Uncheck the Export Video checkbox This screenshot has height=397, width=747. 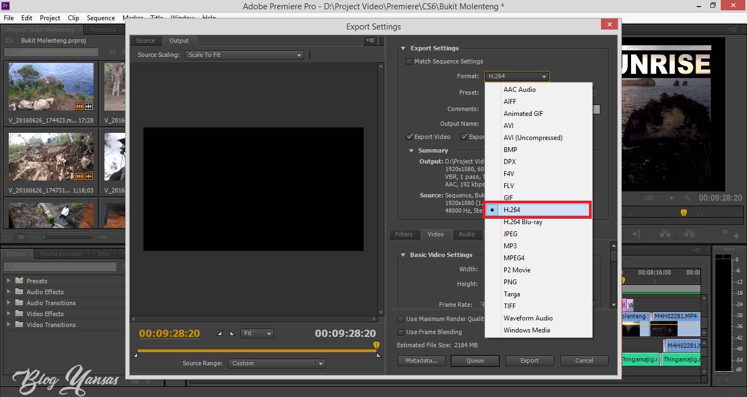click(x=409, y=137)
